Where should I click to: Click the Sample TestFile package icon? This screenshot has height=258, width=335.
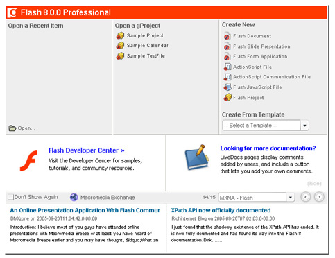(120, 56)
